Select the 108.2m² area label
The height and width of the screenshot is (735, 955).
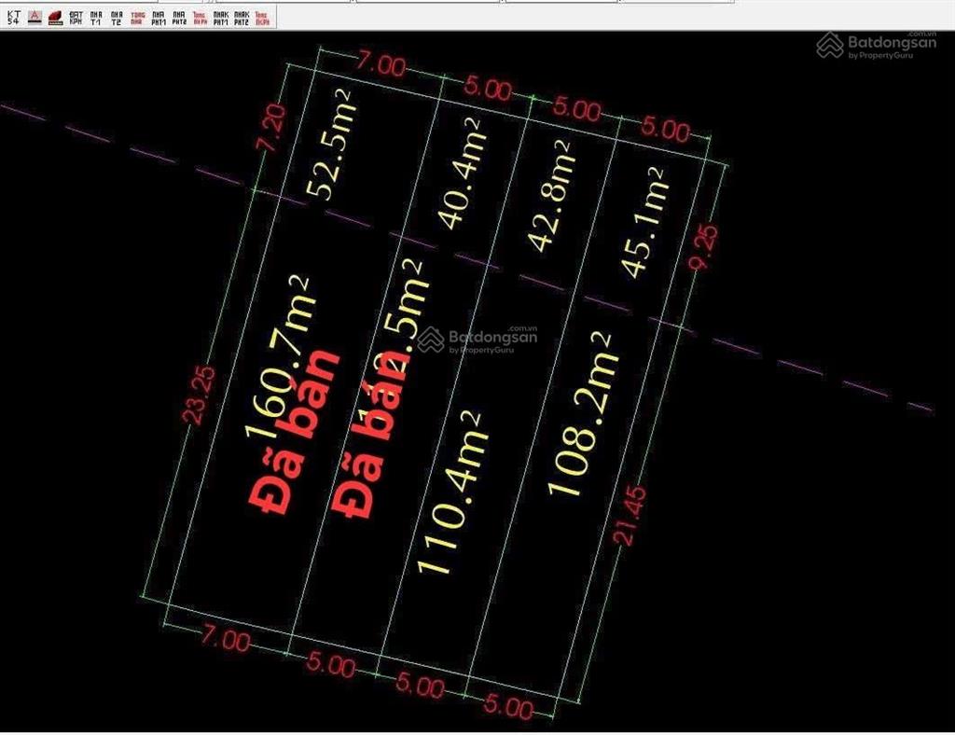582,413
